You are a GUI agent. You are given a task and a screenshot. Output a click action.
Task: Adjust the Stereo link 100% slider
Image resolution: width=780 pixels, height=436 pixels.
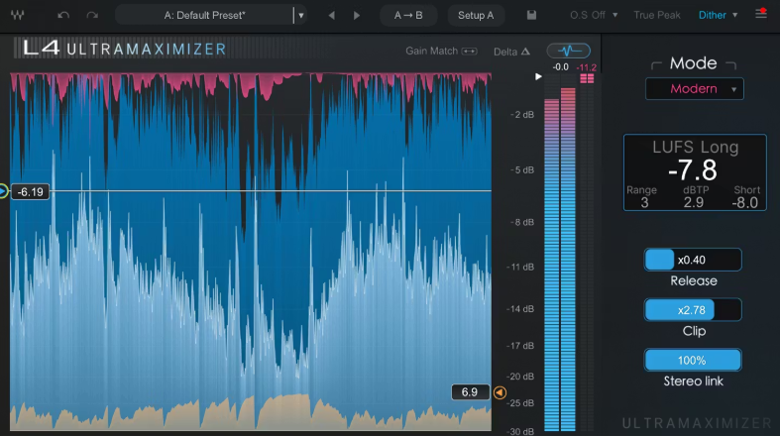coord(693,360)
